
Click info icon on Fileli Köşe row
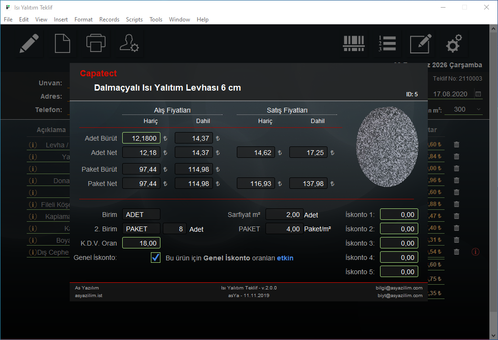point(33,205)
